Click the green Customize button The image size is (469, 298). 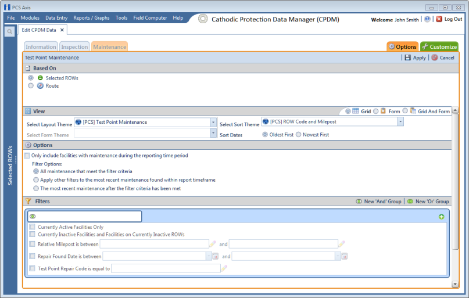click(x=439, y=46)
